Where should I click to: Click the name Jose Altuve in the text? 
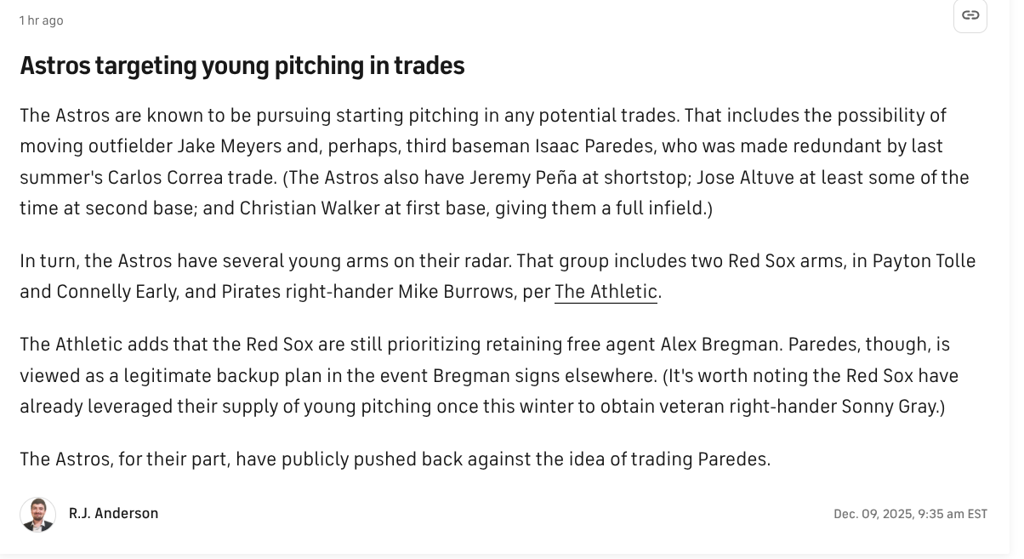(x=719, y=177)
